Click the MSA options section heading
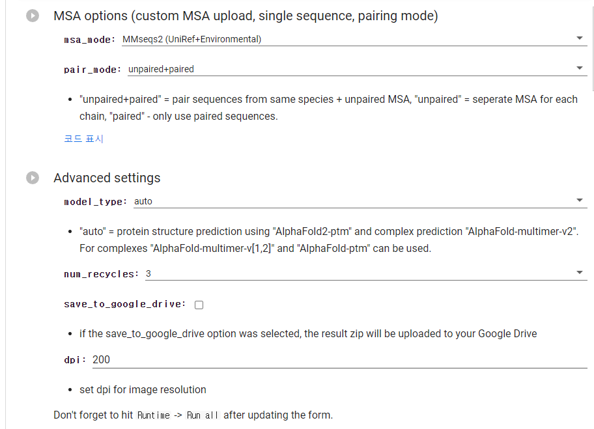 pos(246,16)
